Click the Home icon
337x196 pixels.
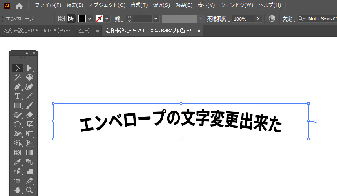click(x=19, y=5)
